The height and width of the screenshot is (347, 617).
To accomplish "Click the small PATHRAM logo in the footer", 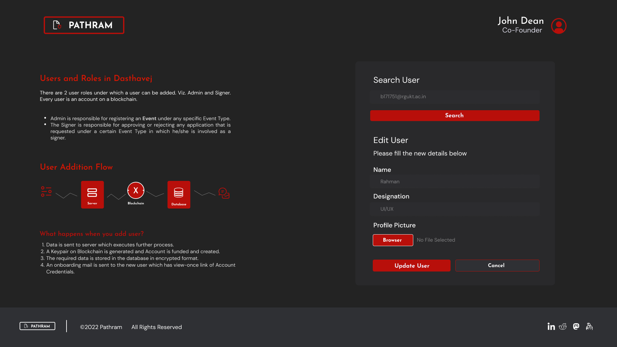I will point(37,326).
